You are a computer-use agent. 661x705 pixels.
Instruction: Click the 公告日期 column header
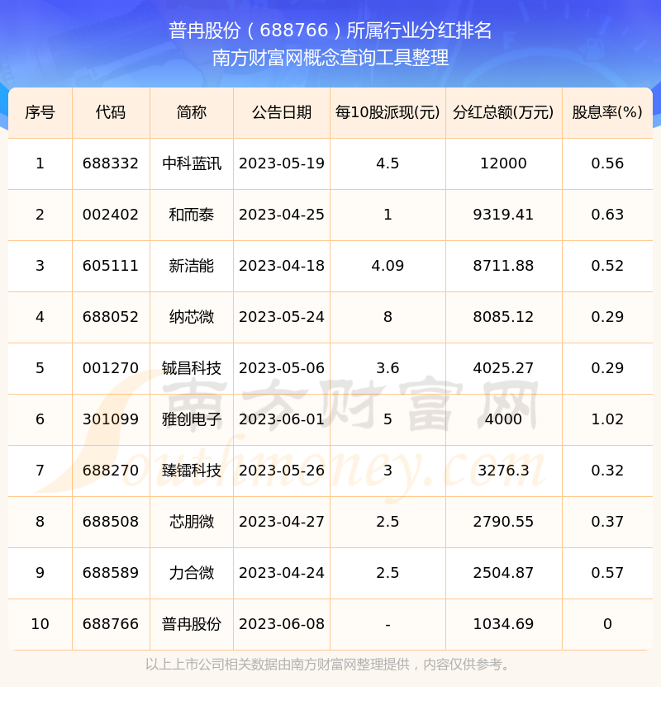(x=282, y=112)
